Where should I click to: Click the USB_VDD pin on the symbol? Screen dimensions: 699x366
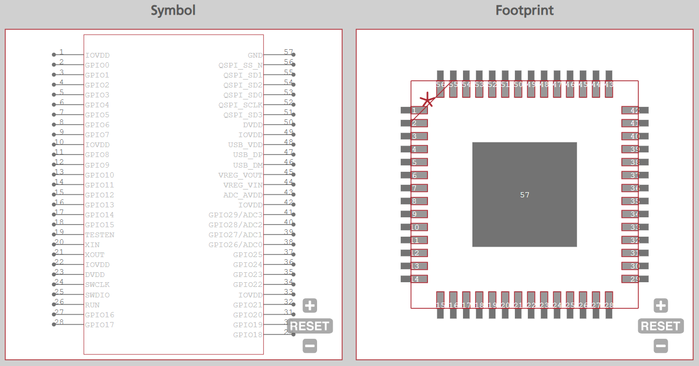[245, 145]
